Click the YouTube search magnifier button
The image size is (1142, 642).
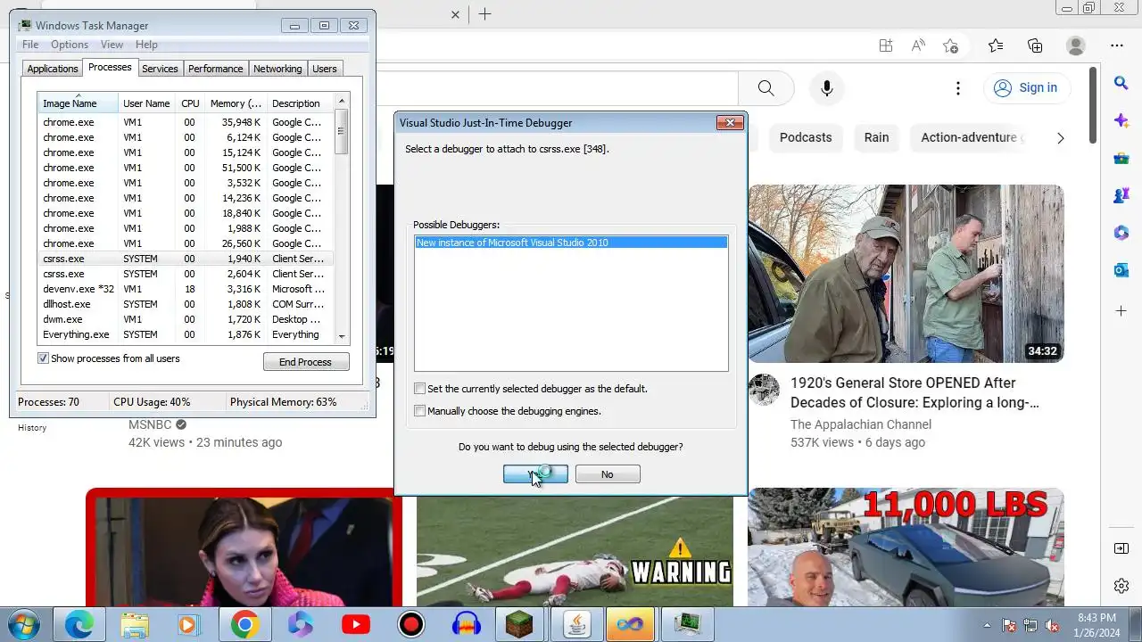tap(765, 87)
